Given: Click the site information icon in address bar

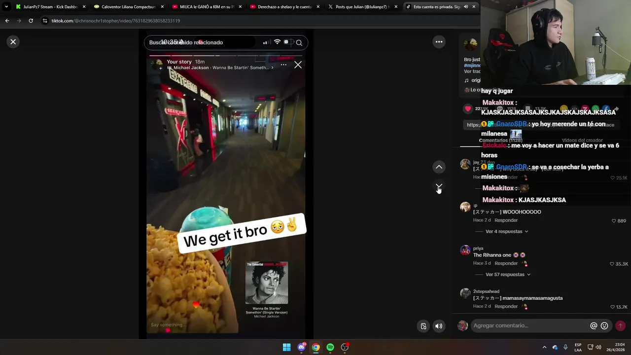Looking at the screenshot, I should point(45,21).
